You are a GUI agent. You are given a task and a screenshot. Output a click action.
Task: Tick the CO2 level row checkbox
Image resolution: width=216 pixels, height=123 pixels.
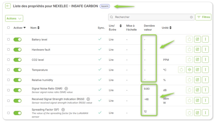click(x=8, y=60)
